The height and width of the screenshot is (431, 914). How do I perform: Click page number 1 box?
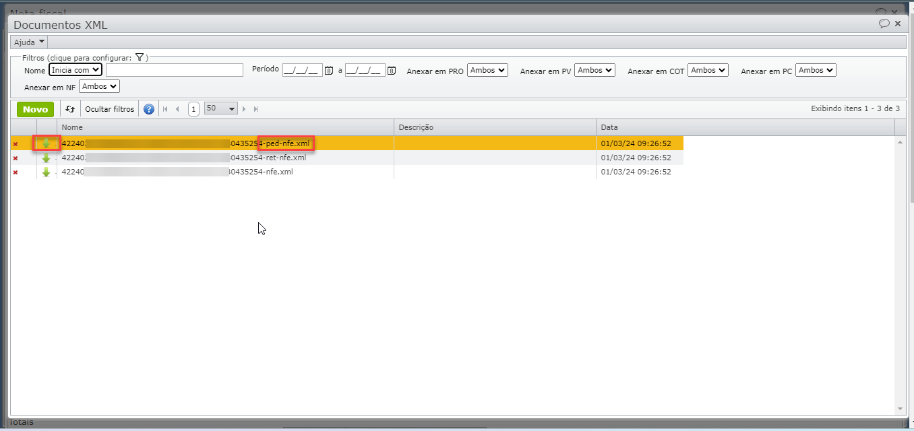pyautogui.click(x=193, y=109)
